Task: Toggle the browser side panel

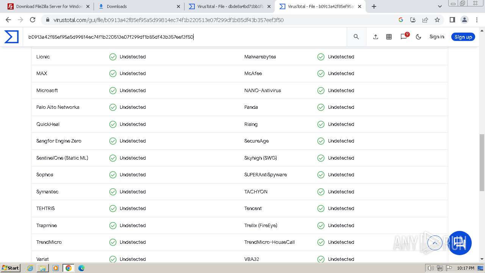Action: tap(452, 20)
